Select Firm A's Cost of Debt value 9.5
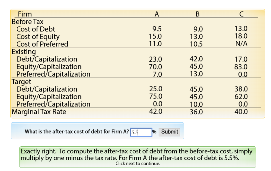271x171 pixels. pyautogui.click(x=156, y=29)
